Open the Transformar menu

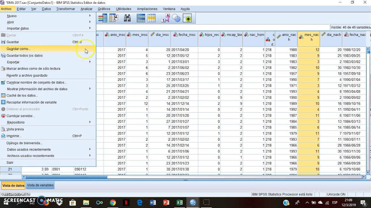[x=66, y=9]
